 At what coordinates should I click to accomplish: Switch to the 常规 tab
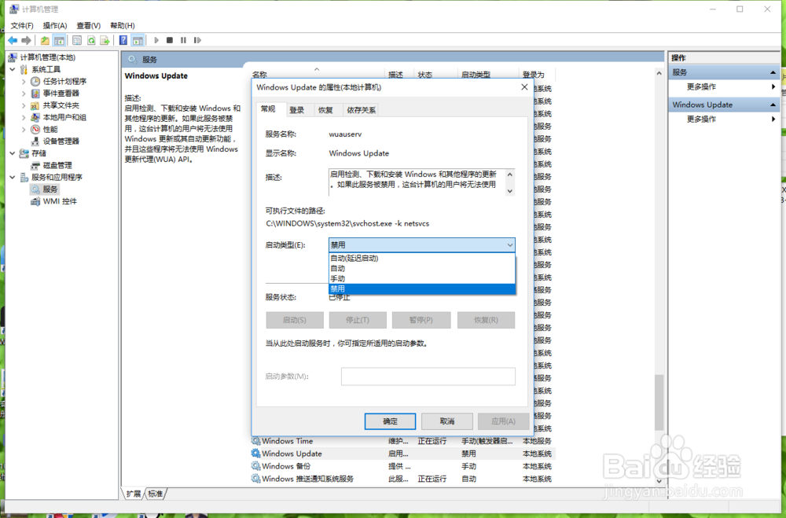[x=268, y=109]
